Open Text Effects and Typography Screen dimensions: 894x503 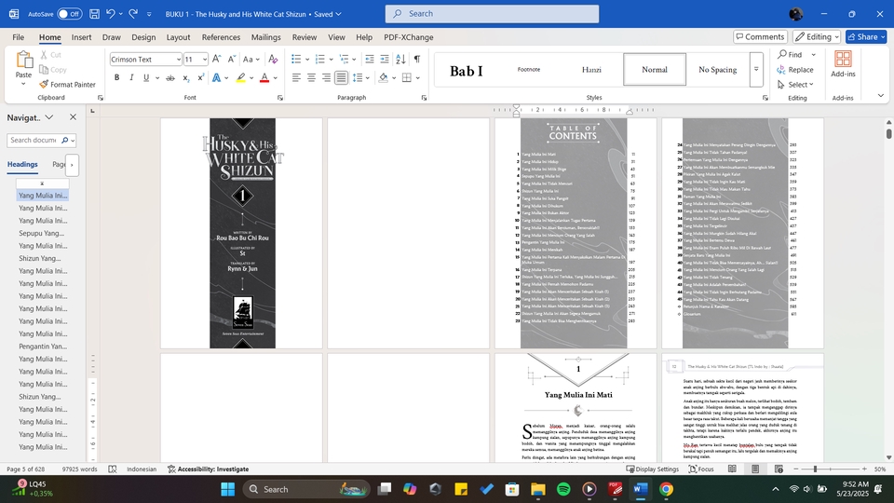(217, 77)
